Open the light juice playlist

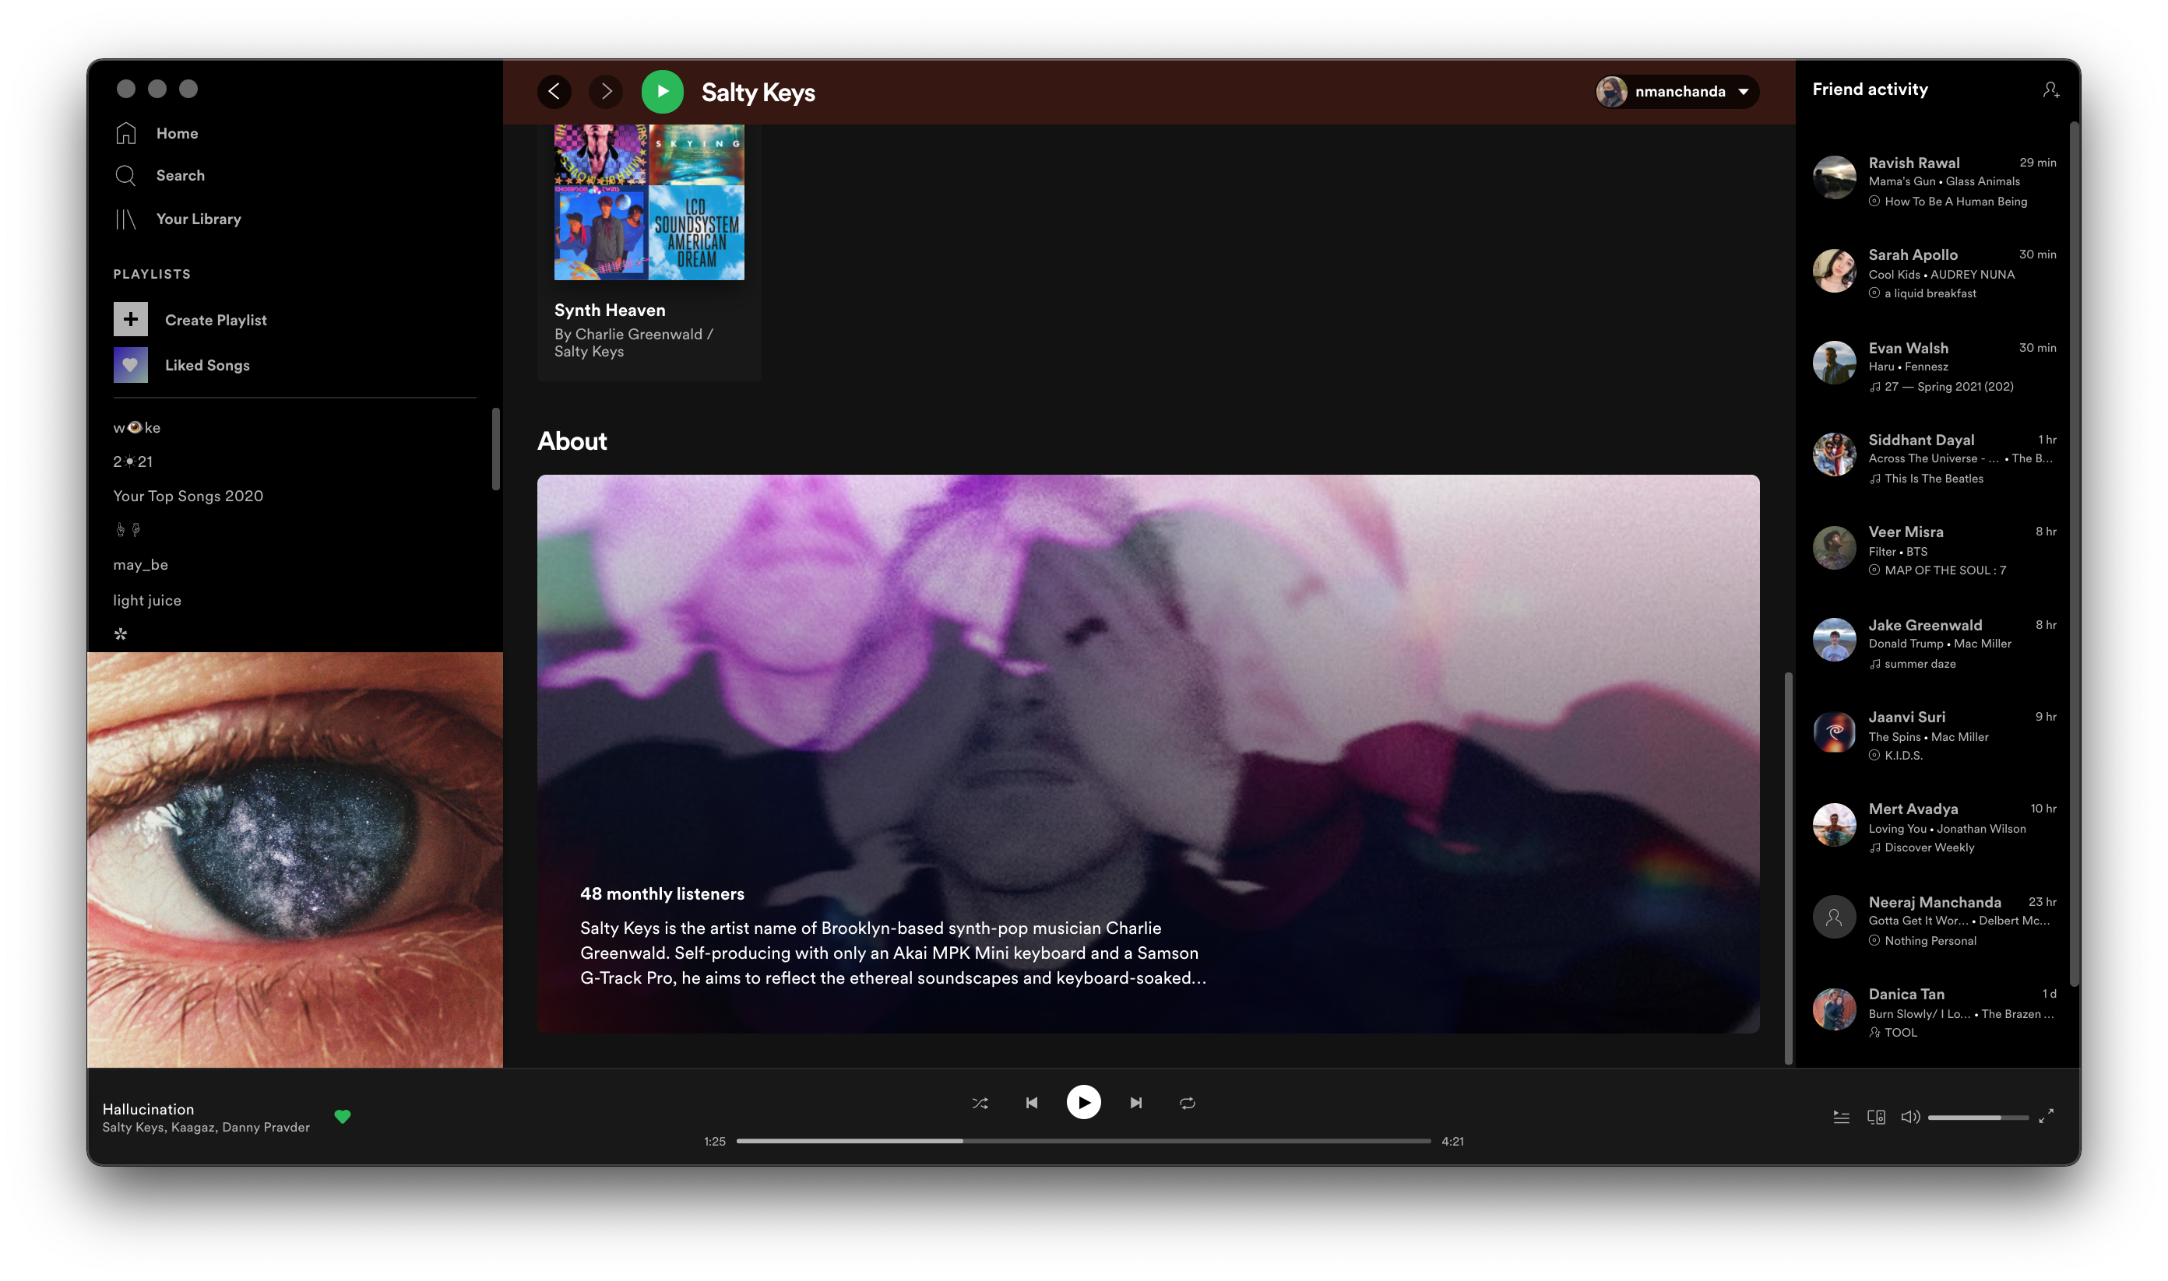pyautogui.click(x=147, y=600)
